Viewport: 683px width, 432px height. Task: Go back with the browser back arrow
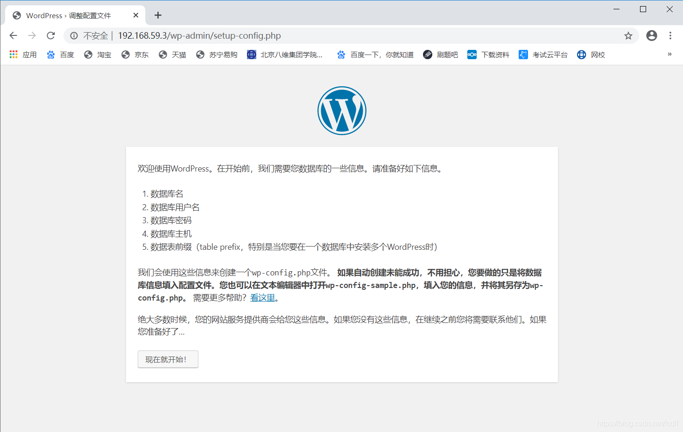click(x=14, y=35)
